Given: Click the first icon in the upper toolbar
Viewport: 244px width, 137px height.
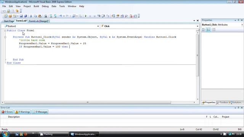Looking at the screenshot, I should (x=4, y=11).
